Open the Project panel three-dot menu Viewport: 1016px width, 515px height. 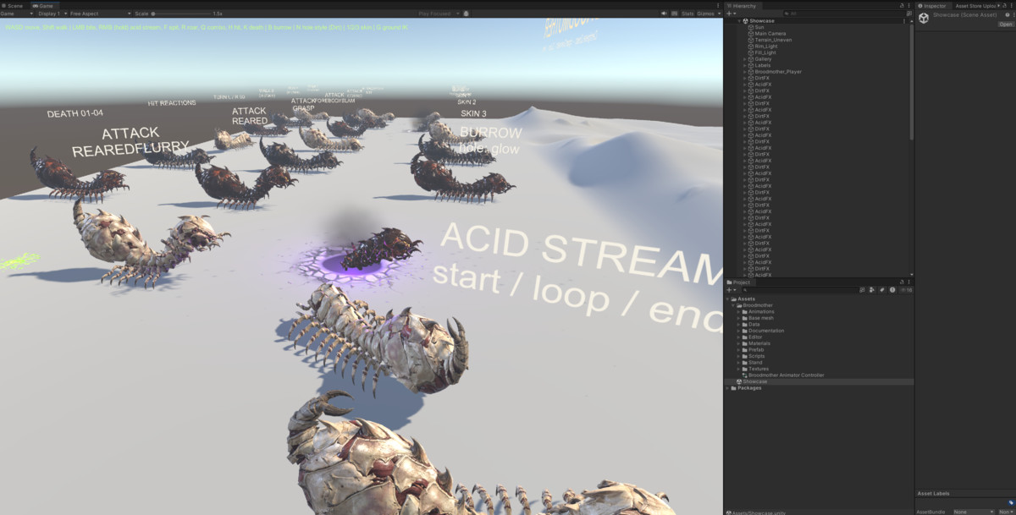908,282
